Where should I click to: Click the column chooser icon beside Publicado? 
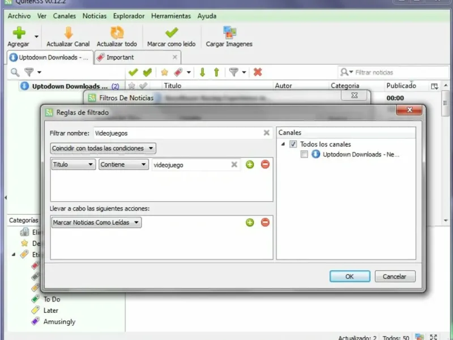pyautogui.click(x=434, y=86)
